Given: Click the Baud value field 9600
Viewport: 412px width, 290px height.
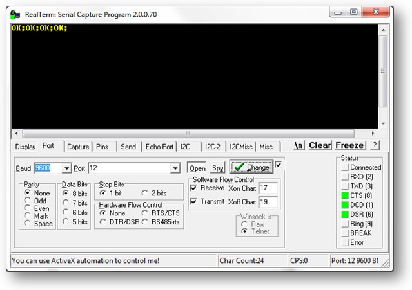Looking at the screenshot, I should (x=48, y=168).
